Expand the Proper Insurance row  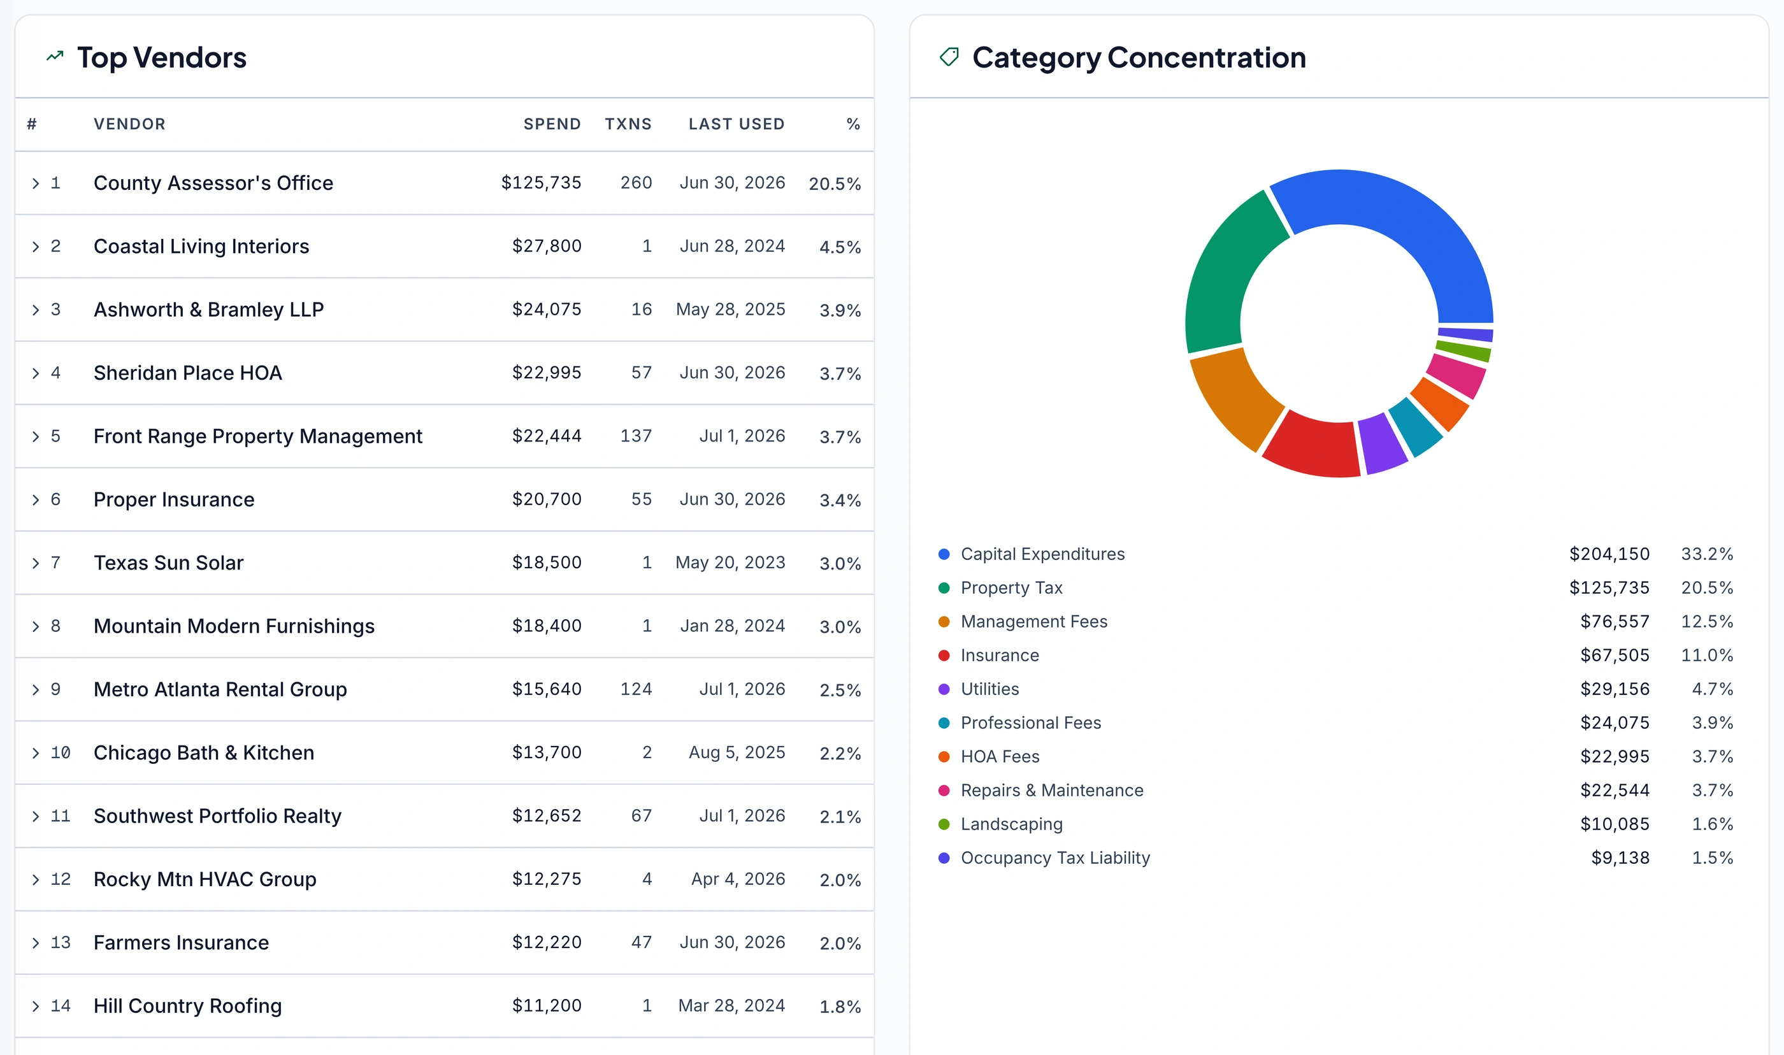coord(36,499)
